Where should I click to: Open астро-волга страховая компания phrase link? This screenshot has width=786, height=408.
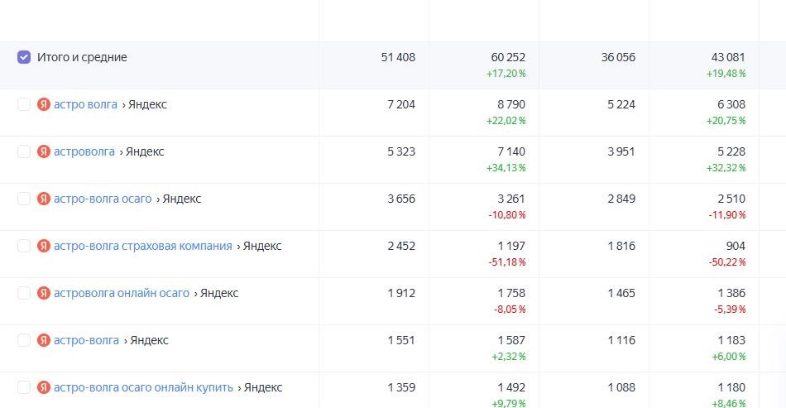pos(143,246)
